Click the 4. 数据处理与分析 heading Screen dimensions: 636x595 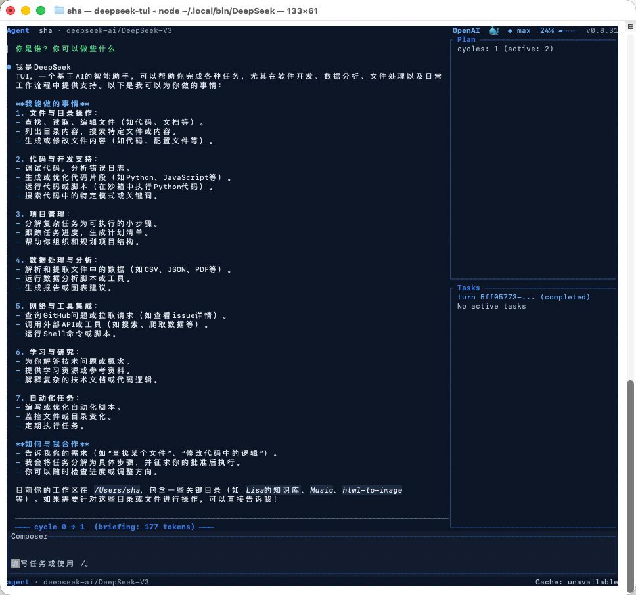57,260
